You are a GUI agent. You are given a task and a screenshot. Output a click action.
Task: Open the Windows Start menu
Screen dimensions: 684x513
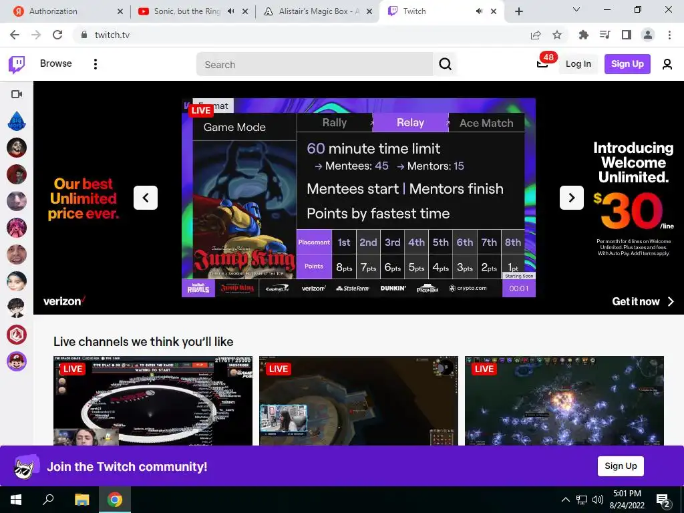click(x=16, y=500)
